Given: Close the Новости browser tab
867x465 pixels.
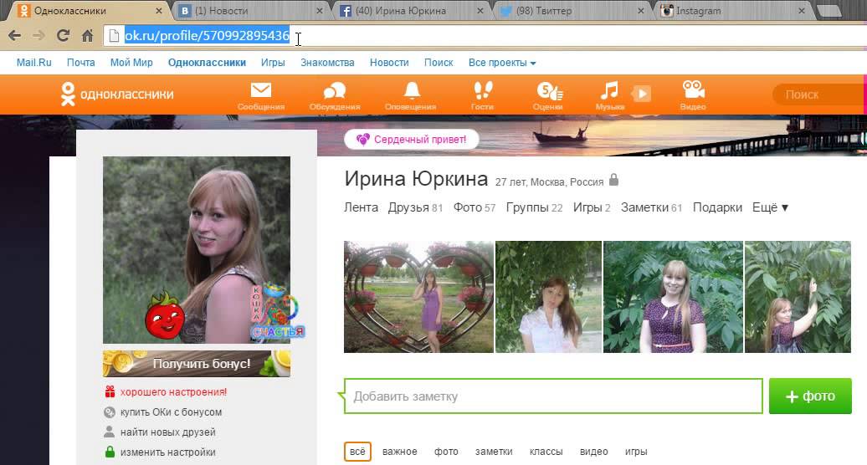Looking at the screenshot, I should click(320, 11).
